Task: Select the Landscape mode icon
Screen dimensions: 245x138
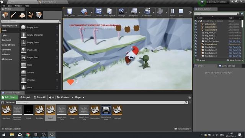Action: (x=22, y=15)
